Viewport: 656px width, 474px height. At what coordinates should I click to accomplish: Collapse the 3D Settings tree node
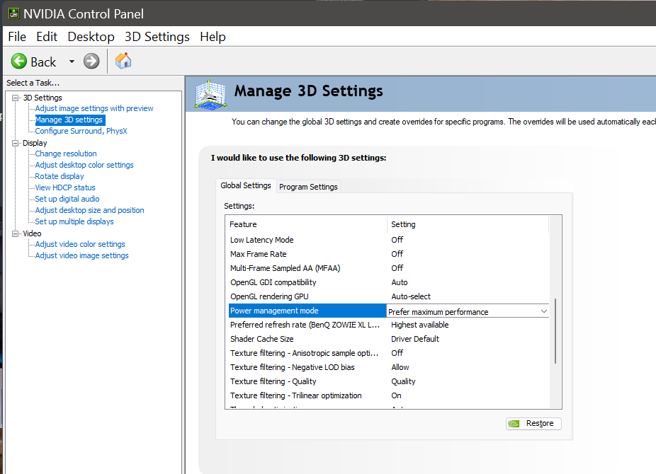(x=16, y=98)
